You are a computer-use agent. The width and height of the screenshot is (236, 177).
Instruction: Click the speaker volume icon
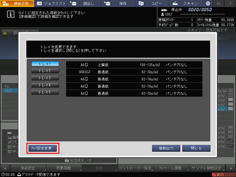pos(219,3)
